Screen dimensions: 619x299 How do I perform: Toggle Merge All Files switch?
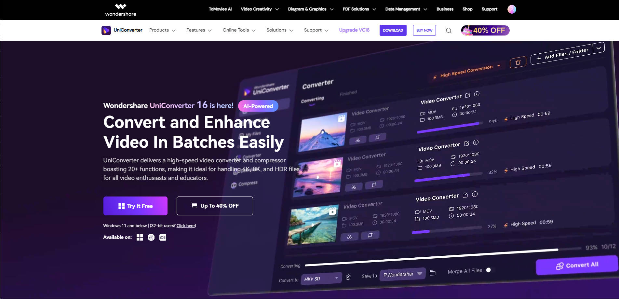[490, 270]
